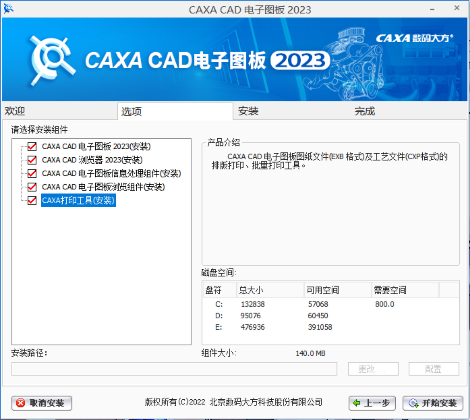Click the disc icon on Start Install button
The height and width of the screenshot is (420, 470).
[413, 403]
